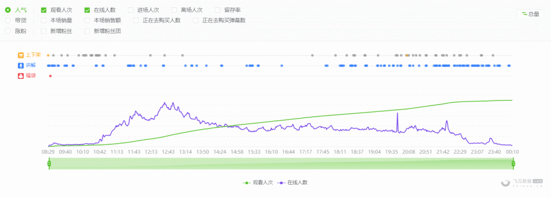Tick the 留存率 checkbox
This screenshot has height=197, width=551.
coord(217,10)
